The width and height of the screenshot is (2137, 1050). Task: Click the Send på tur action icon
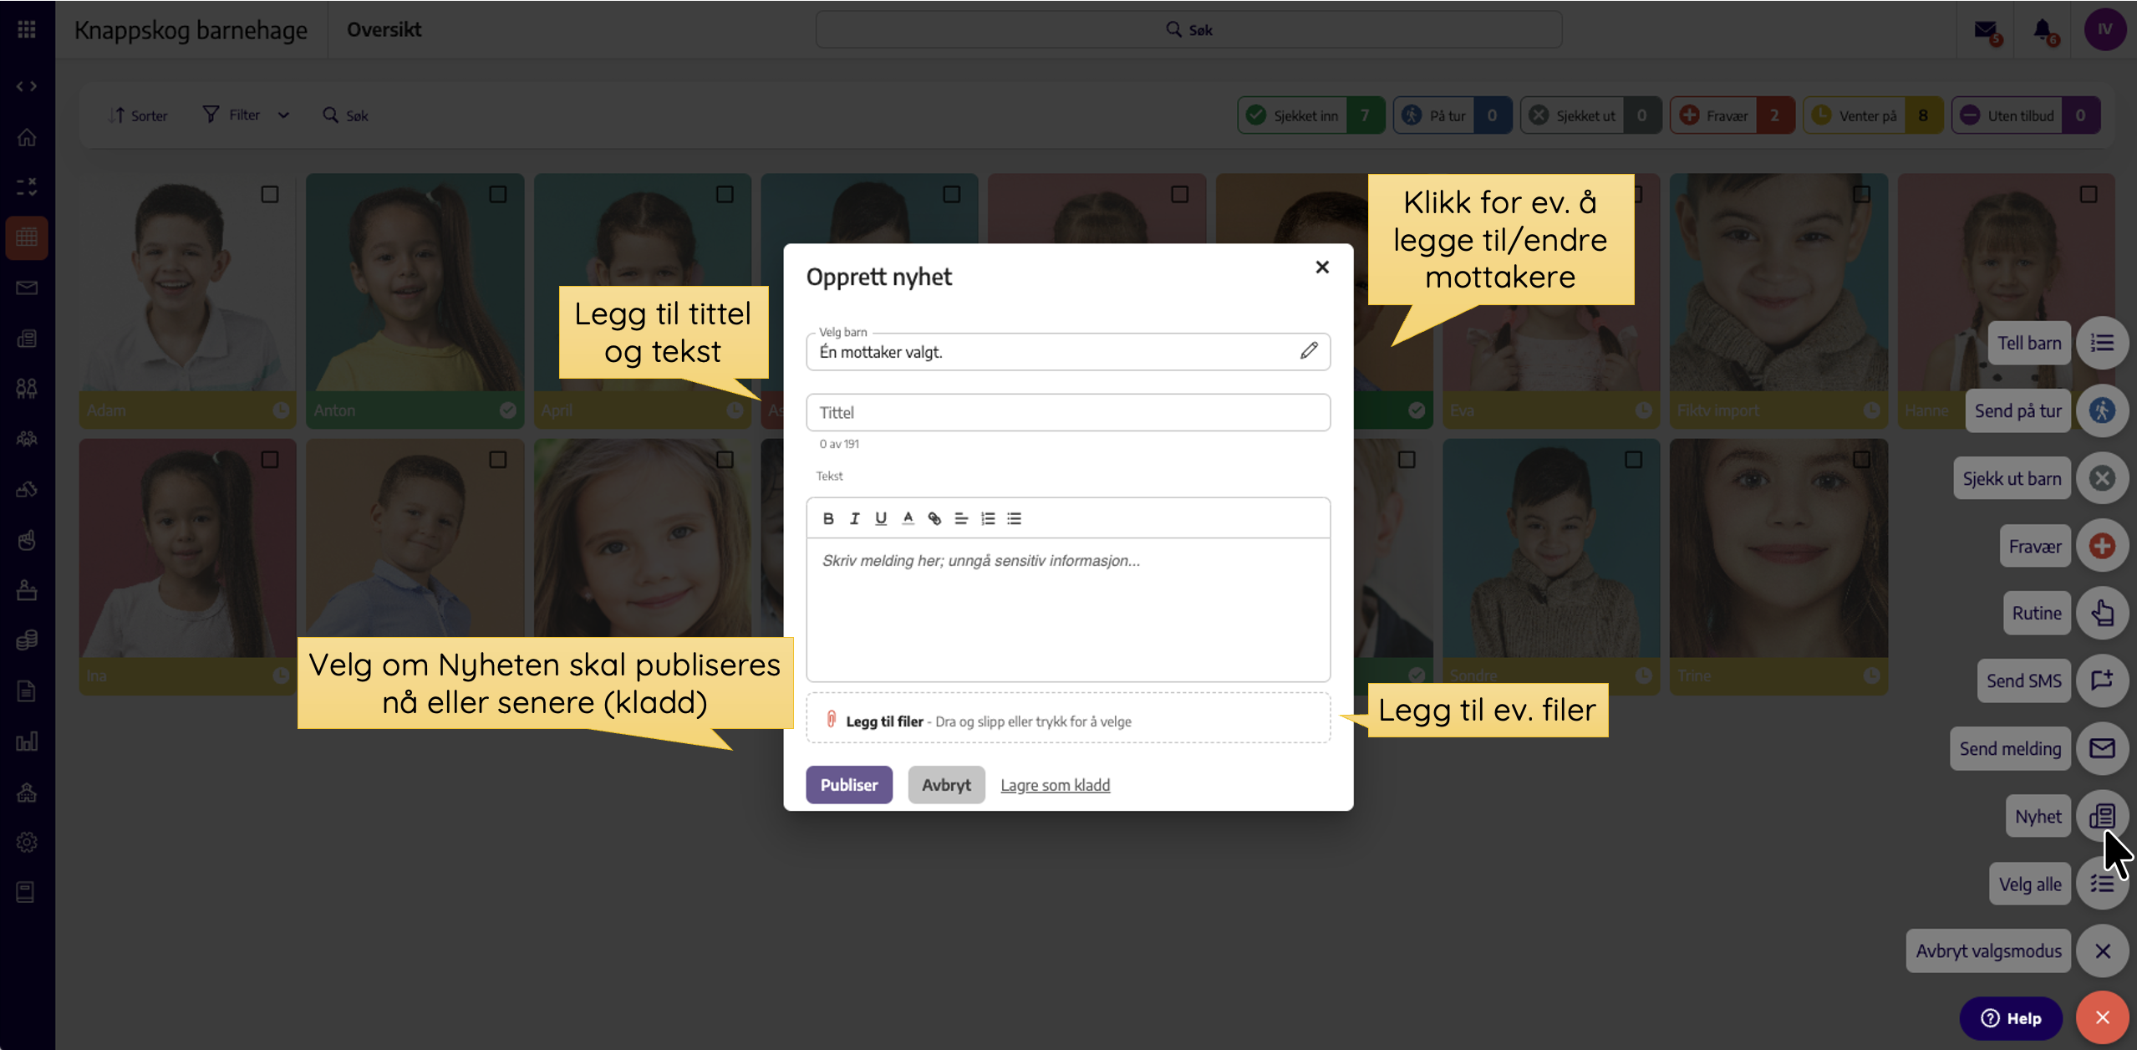pyautogui.click(x=2102, y=410)
